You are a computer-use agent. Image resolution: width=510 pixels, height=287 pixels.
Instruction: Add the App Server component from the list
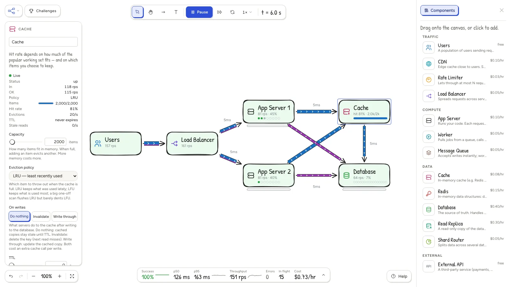[x=463, y=121]
